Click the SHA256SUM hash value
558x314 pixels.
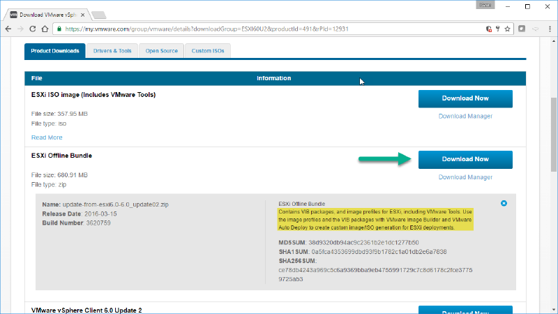pyautogui.click(x=375, y=275)
